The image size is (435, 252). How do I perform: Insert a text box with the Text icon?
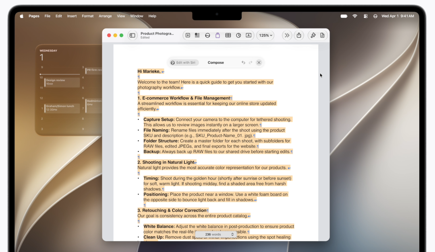click(x=249, y=35)
